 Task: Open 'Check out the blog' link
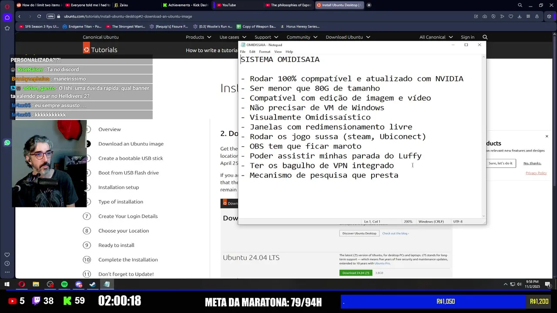[x=395, y=233]
